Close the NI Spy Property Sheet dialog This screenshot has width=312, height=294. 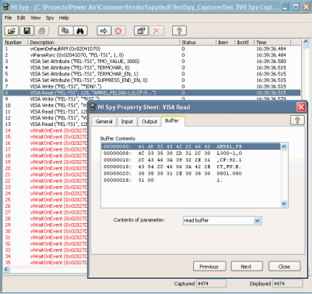click(x=301, y=106)
